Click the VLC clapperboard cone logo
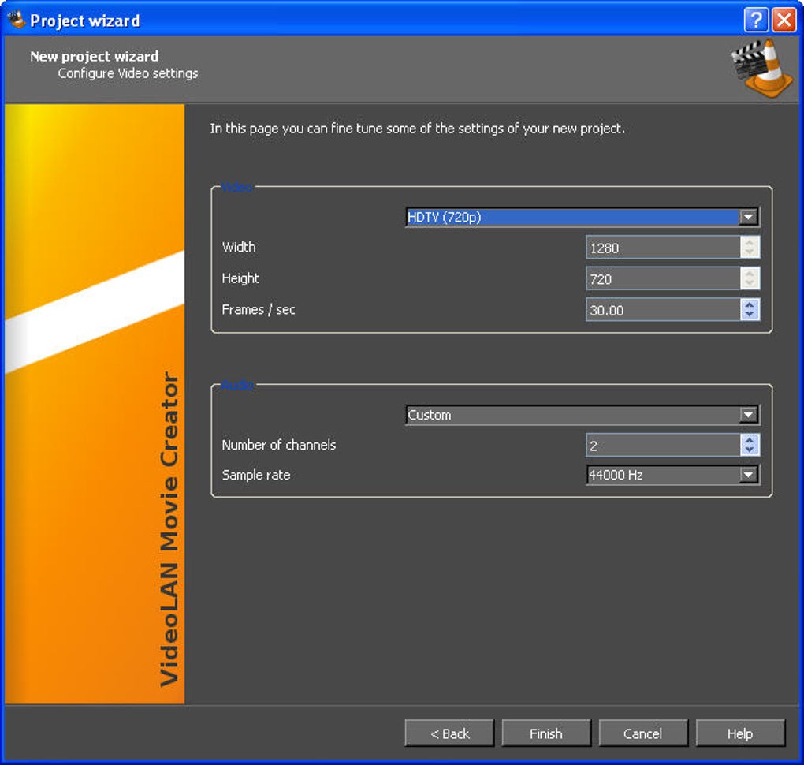The height and width of the screenshot is (765, 804). (x=761, y=69)
